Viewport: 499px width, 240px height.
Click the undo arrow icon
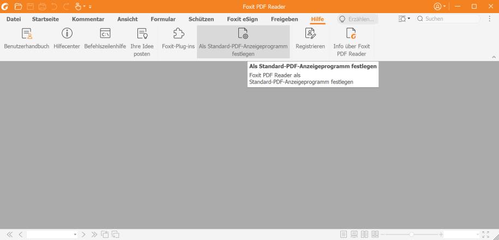(55, 7)
